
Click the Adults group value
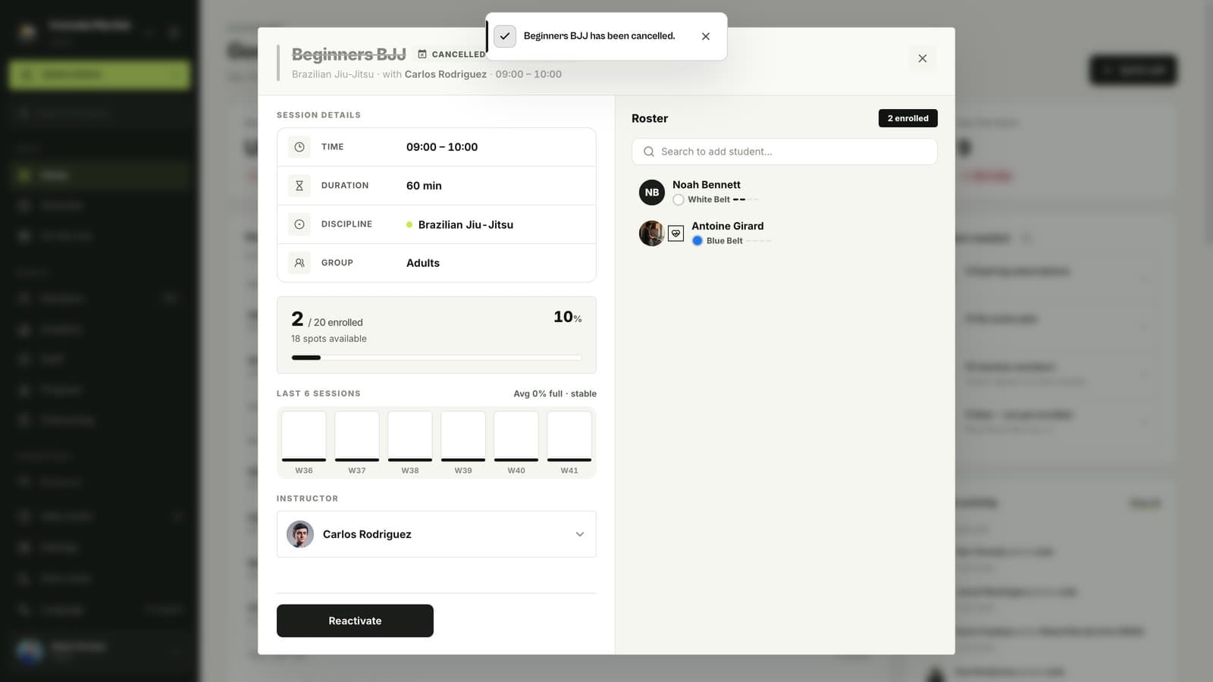click(x=423, y=263)
